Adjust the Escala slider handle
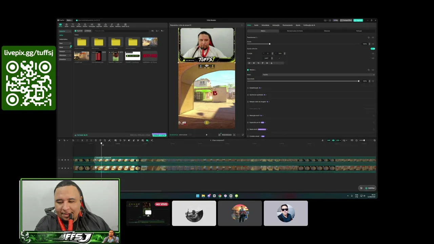The width and height of the screenshot is (434, 244). (270, 44)
